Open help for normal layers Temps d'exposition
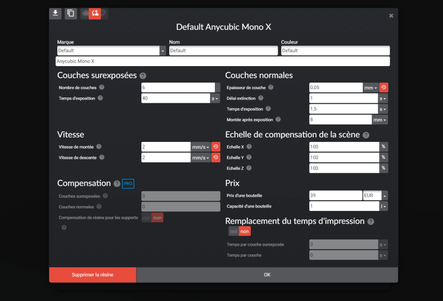This screenshot has height=301, width=443. [x=268, y=109]
